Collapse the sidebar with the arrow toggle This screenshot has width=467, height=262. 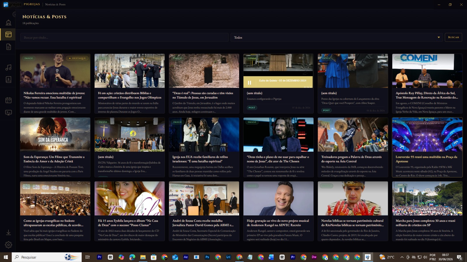pyautogui.click(x=14, y=14)
